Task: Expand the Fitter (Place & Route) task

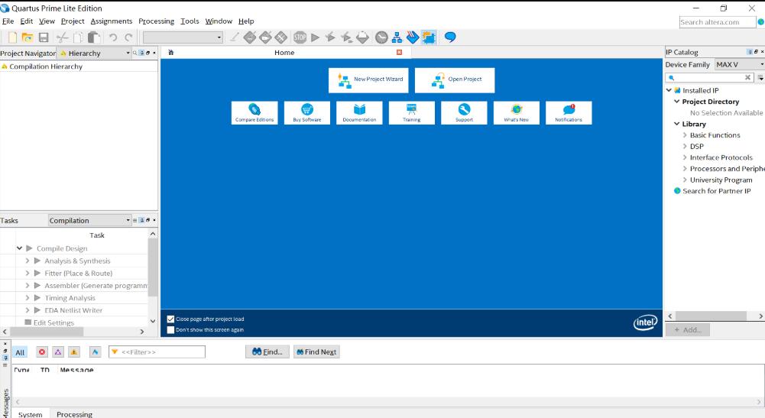Action: tap(28, 273)
